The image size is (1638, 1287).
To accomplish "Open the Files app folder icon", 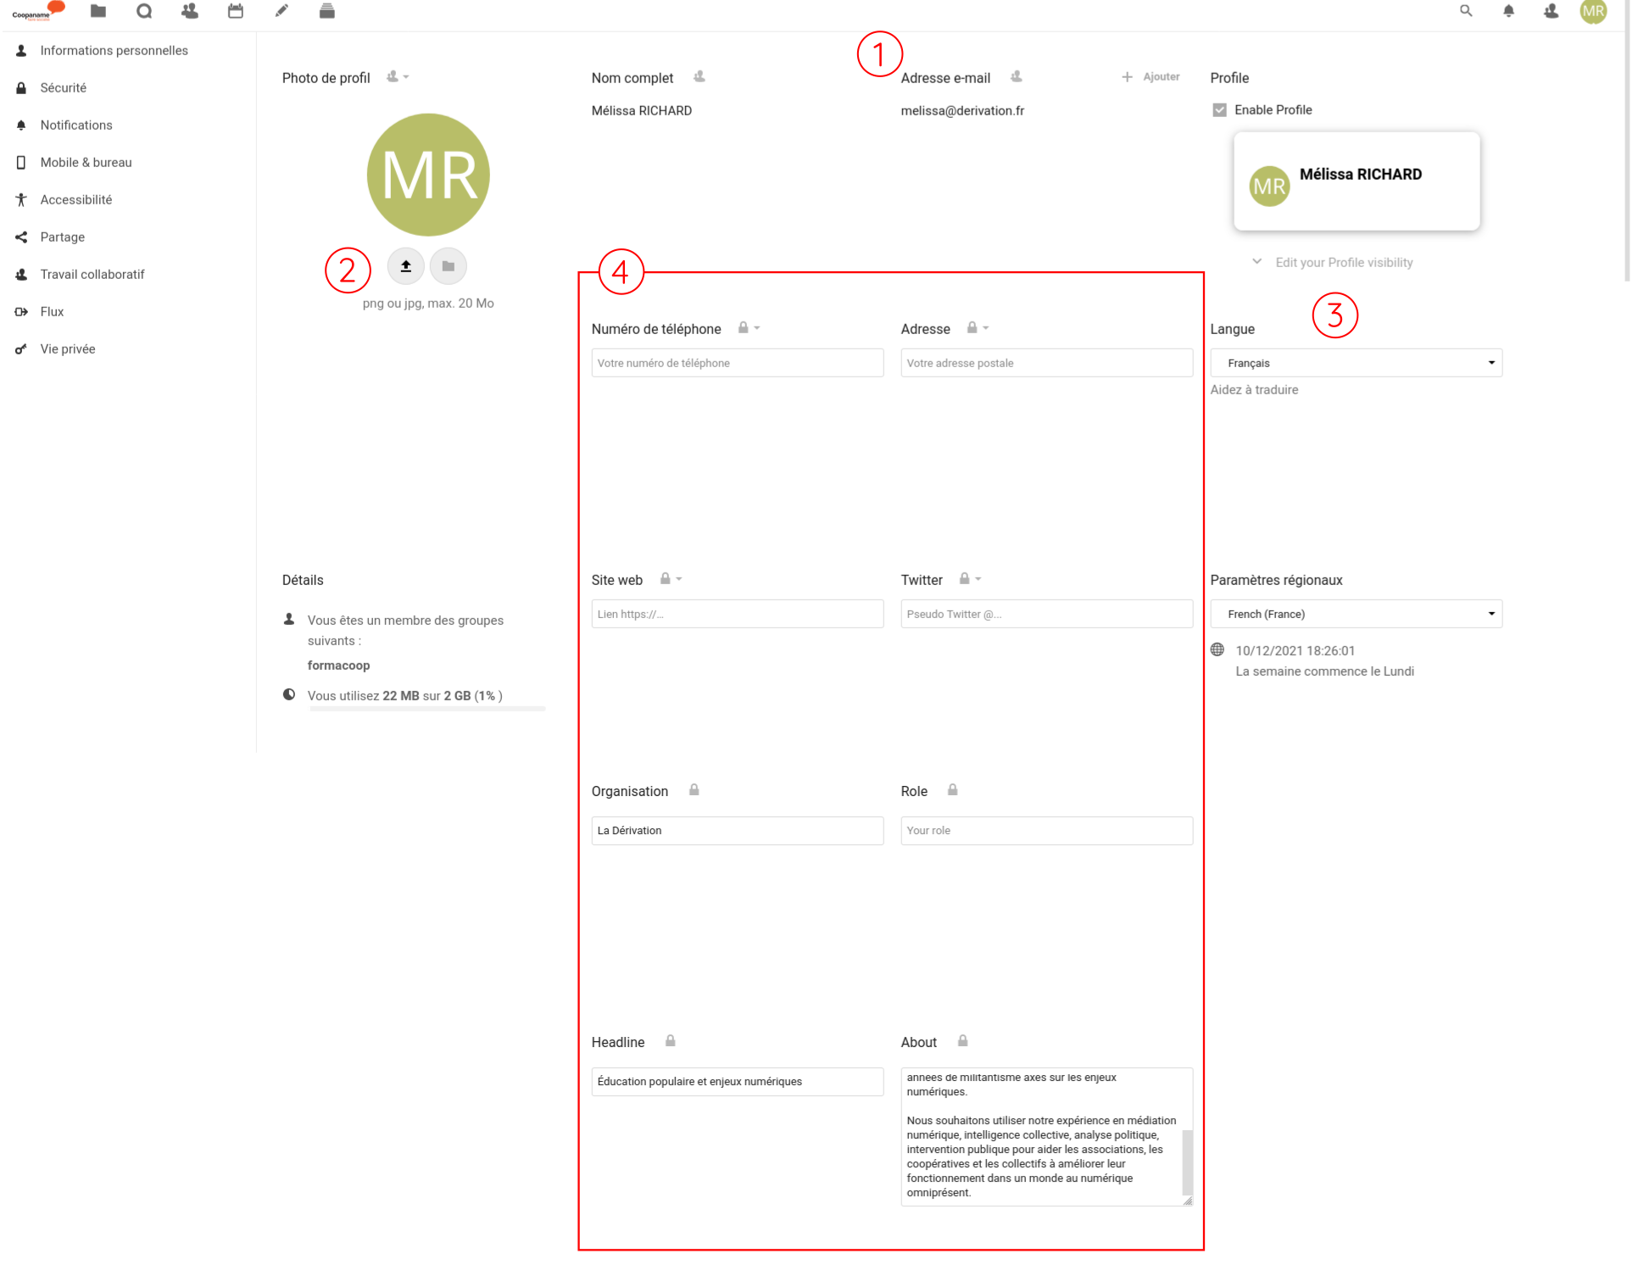I will (98, 11).
